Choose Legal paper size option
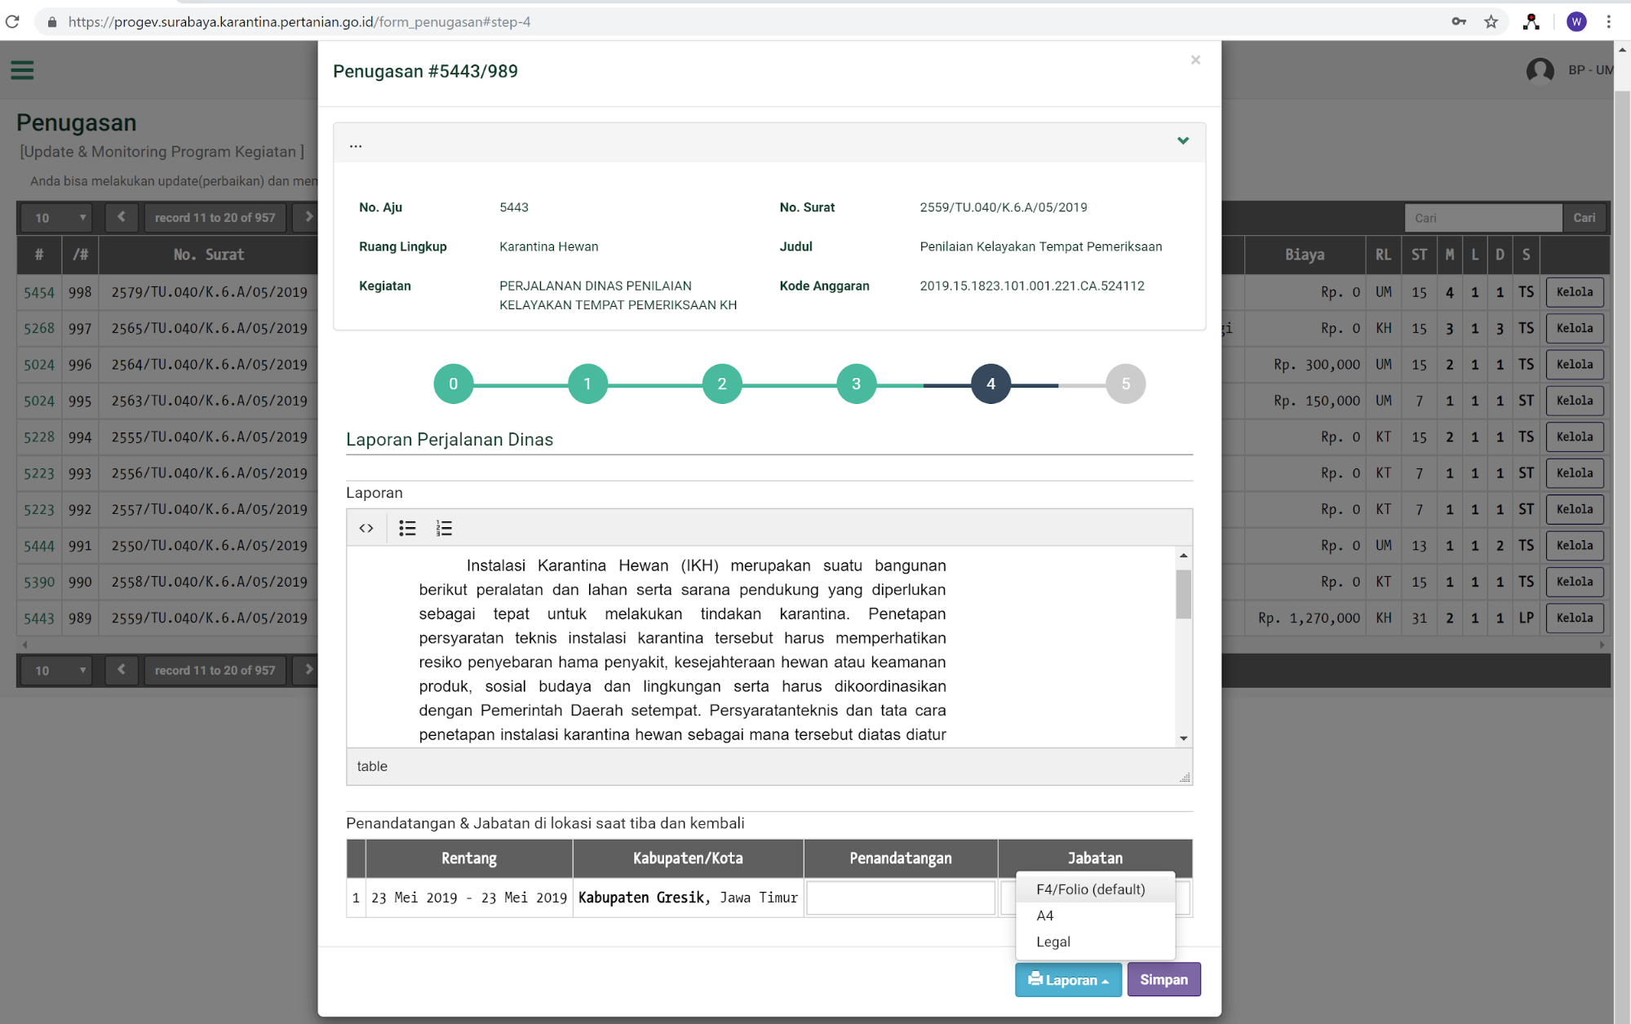The height and width of the screenshot is (1024, 1631). click(x=1053, y=942)
